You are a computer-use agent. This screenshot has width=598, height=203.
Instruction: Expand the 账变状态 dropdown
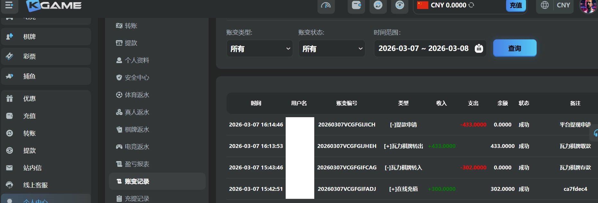[332, 49]
